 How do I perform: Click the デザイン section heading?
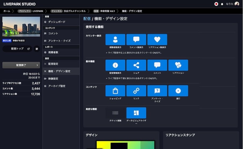pos(92,135)
